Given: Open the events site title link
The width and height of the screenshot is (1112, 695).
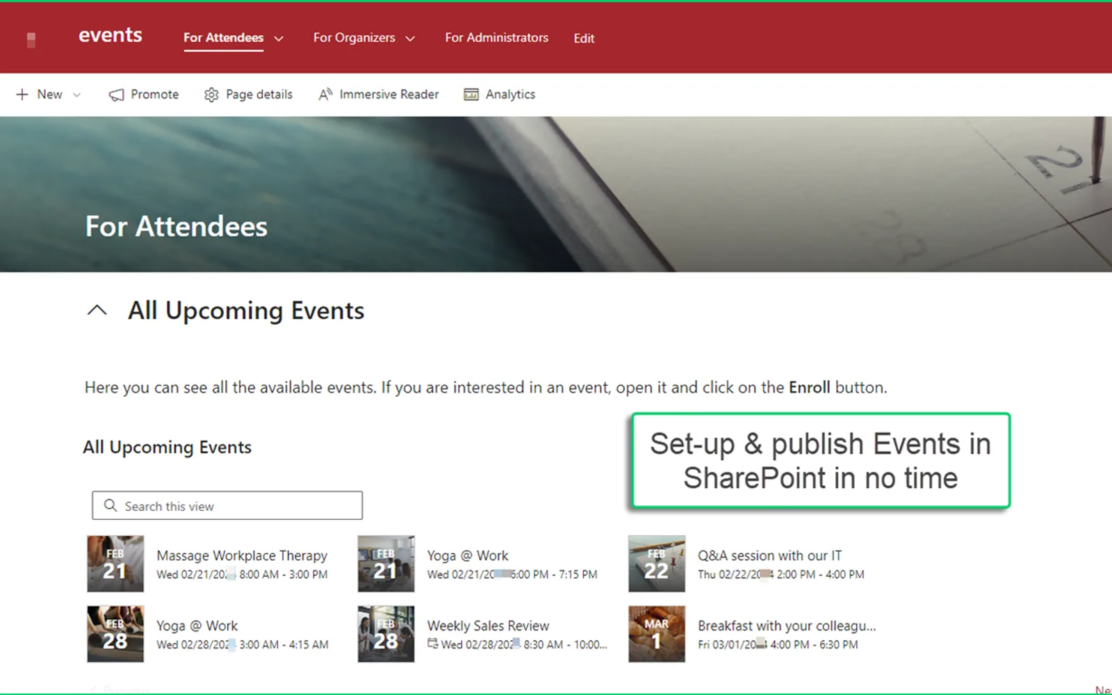Looking at the screenshot, I should (x=111, y=35).
